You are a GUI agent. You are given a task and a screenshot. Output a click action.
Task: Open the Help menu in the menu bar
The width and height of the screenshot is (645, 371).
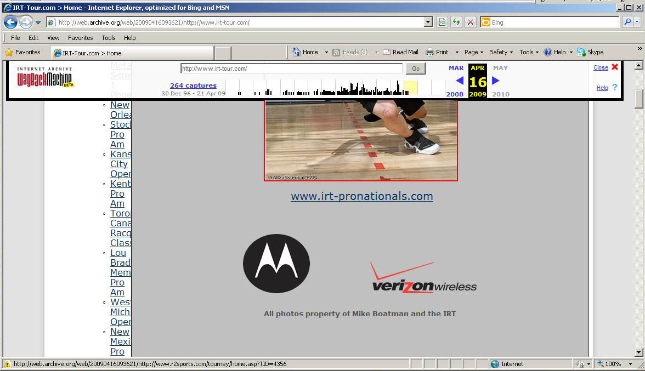[130, 38]
